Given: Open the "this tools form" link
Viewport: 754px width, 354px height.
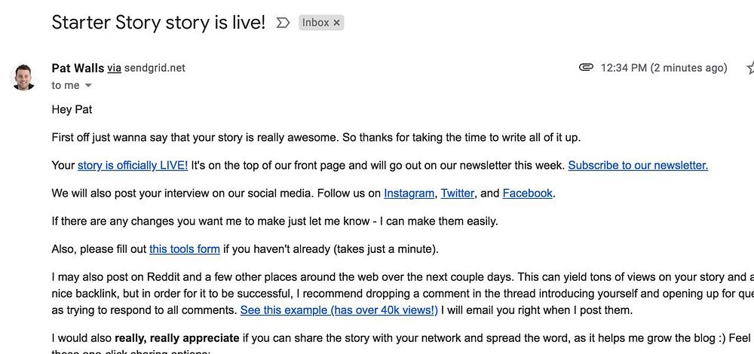Looking at the screenshot, I should (185, 249).
